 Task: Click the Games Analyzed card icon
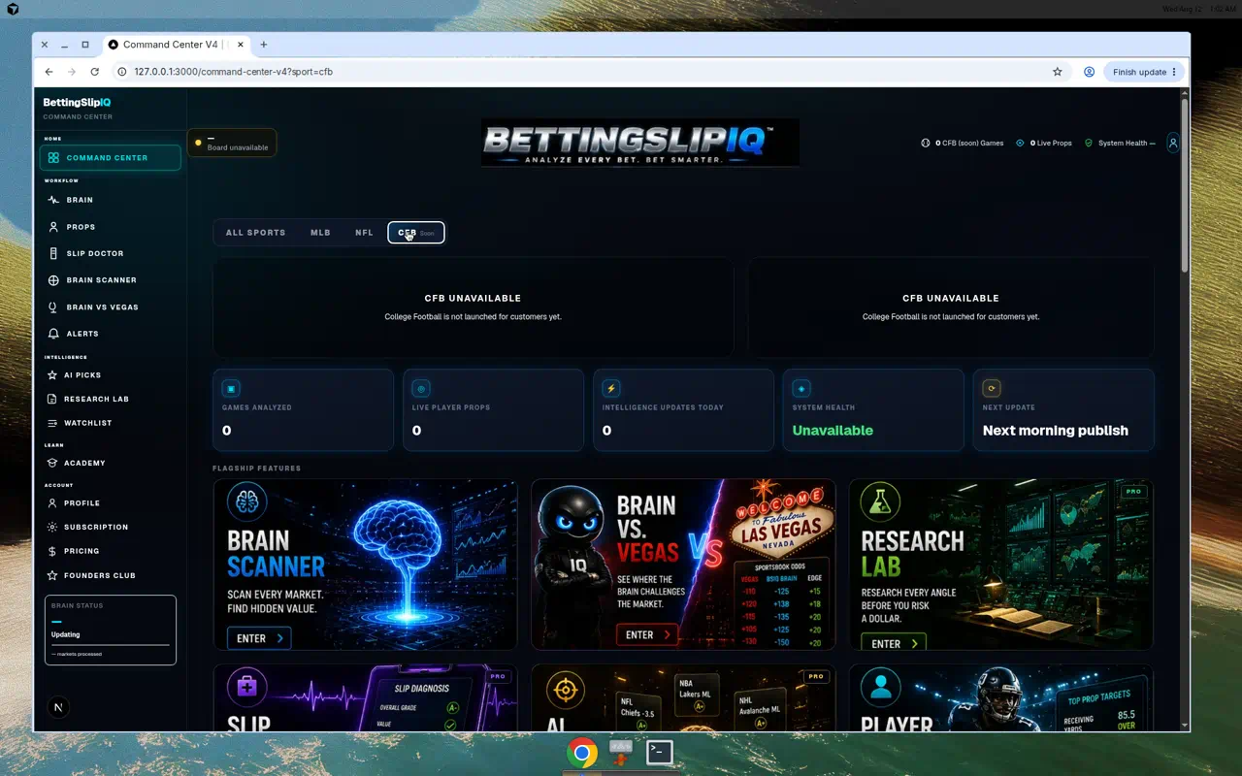click(x=231, y=389)
